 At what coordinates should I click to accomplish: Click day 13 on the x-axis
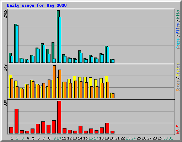point(75,138)
